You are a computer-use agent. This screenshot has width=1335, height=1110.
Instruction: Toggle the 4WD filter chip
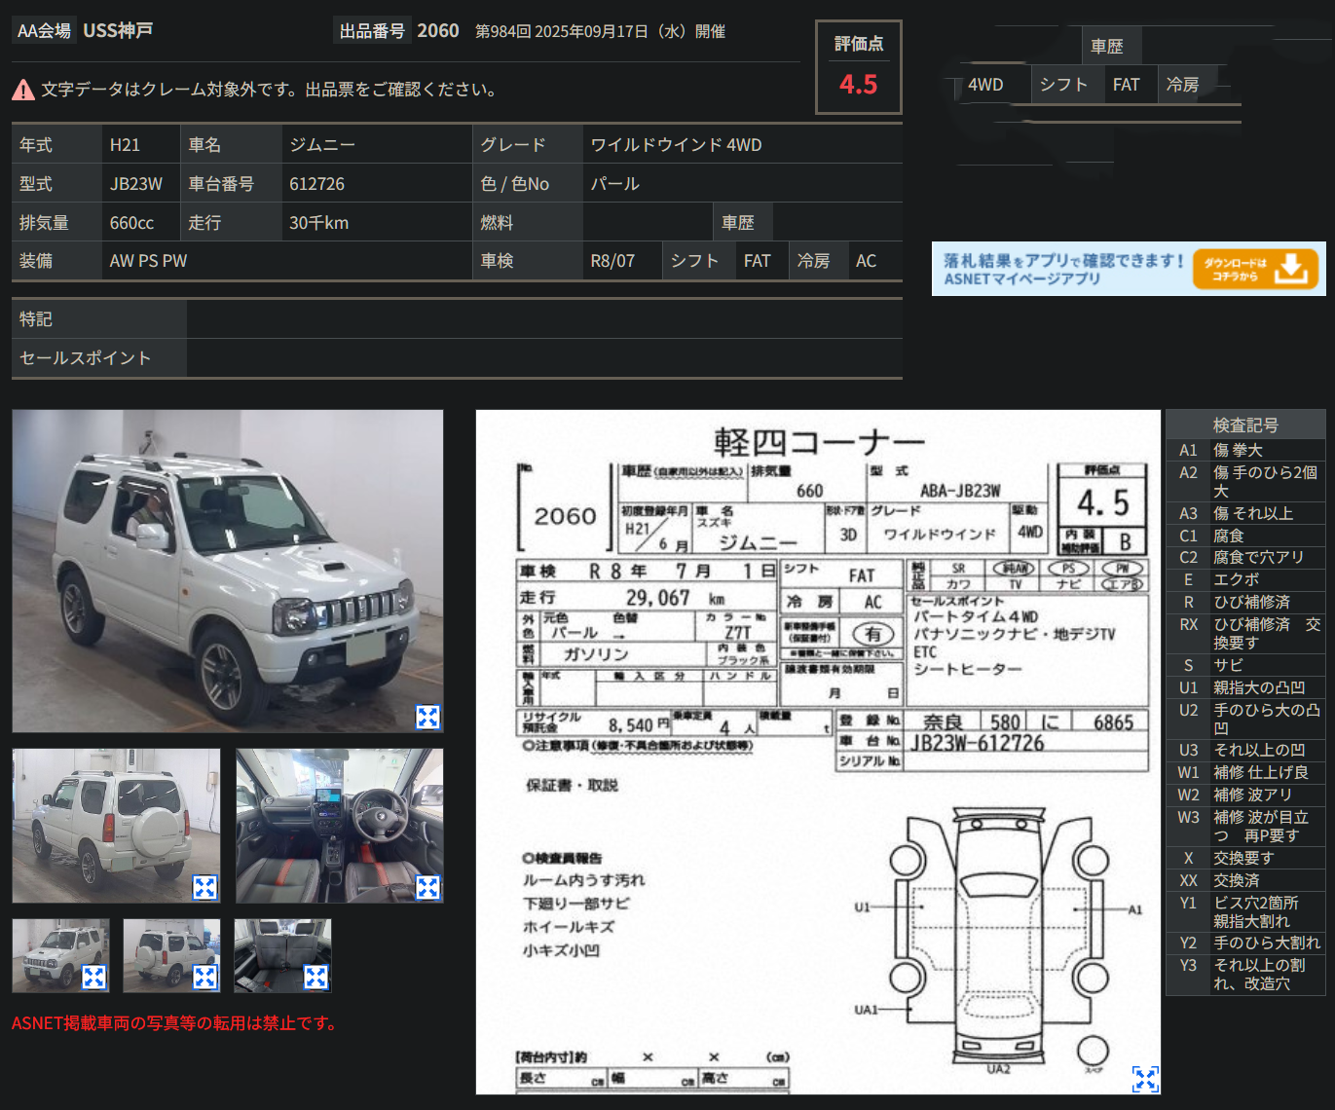[987, 85]
